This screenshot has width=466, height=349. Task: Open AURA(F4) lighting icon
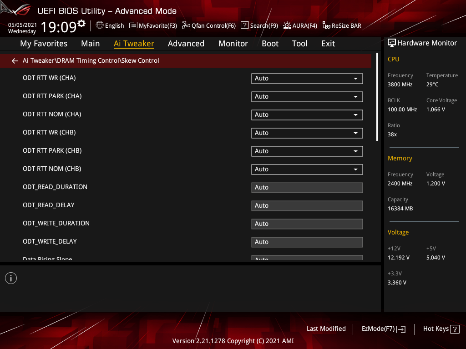coord(287,25)
